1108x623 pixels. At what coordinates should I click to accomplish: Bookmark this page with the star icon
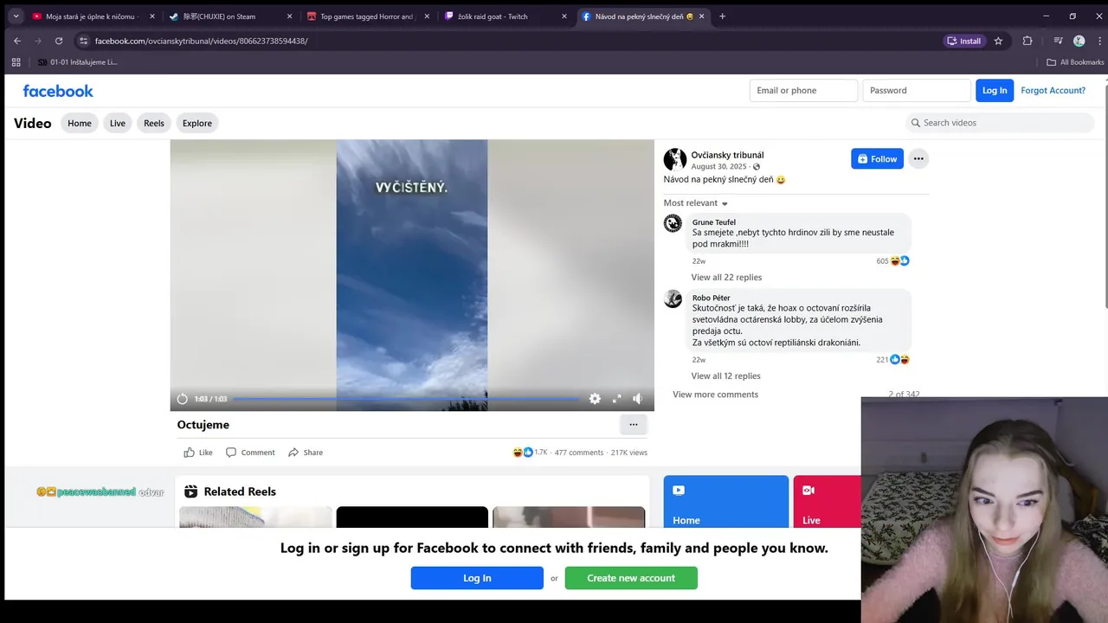998,41
